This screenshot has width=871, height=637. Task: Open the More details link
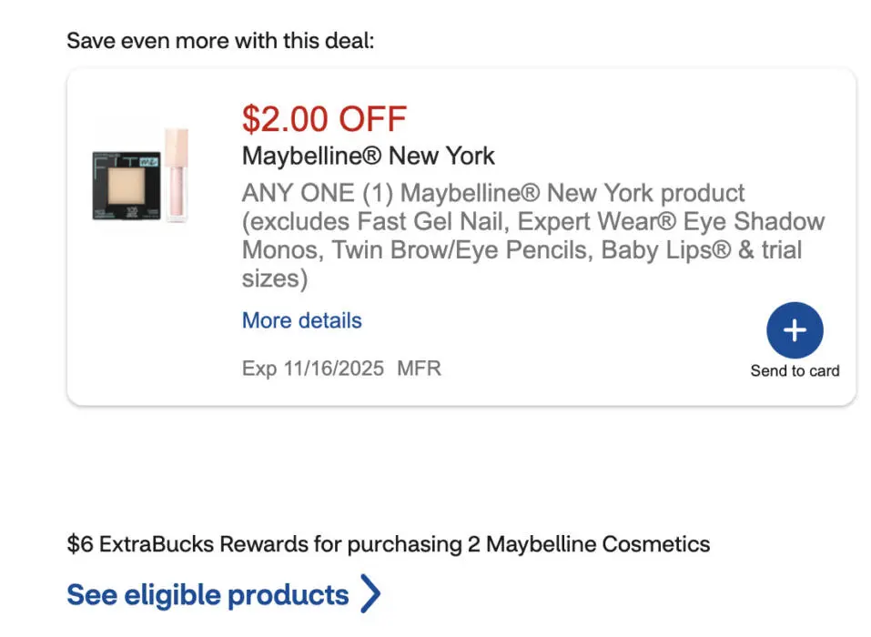(301, 321)
